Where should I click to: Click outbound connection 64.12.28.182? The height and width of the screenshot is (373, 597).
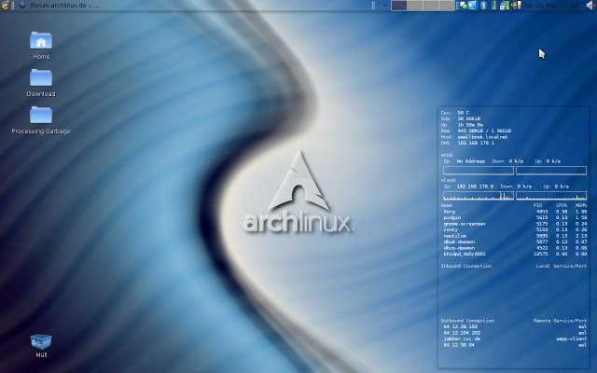pyautogui.click(x=460, y=326)
